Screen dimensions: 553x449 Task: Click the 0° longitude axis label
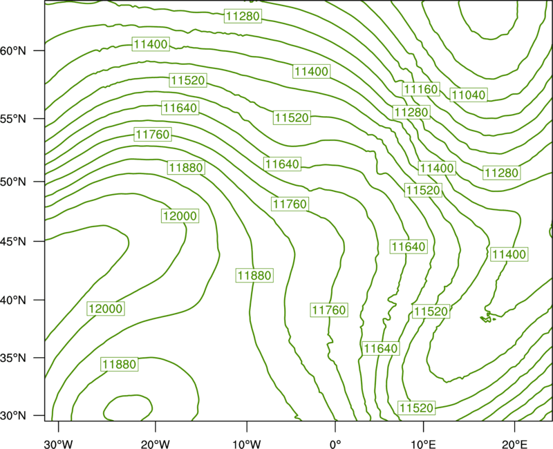point(335,444)
